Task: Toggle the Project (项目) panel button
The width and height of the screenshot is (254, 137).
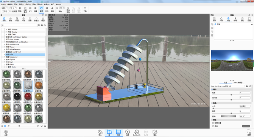Action: [x=118, y=133]
